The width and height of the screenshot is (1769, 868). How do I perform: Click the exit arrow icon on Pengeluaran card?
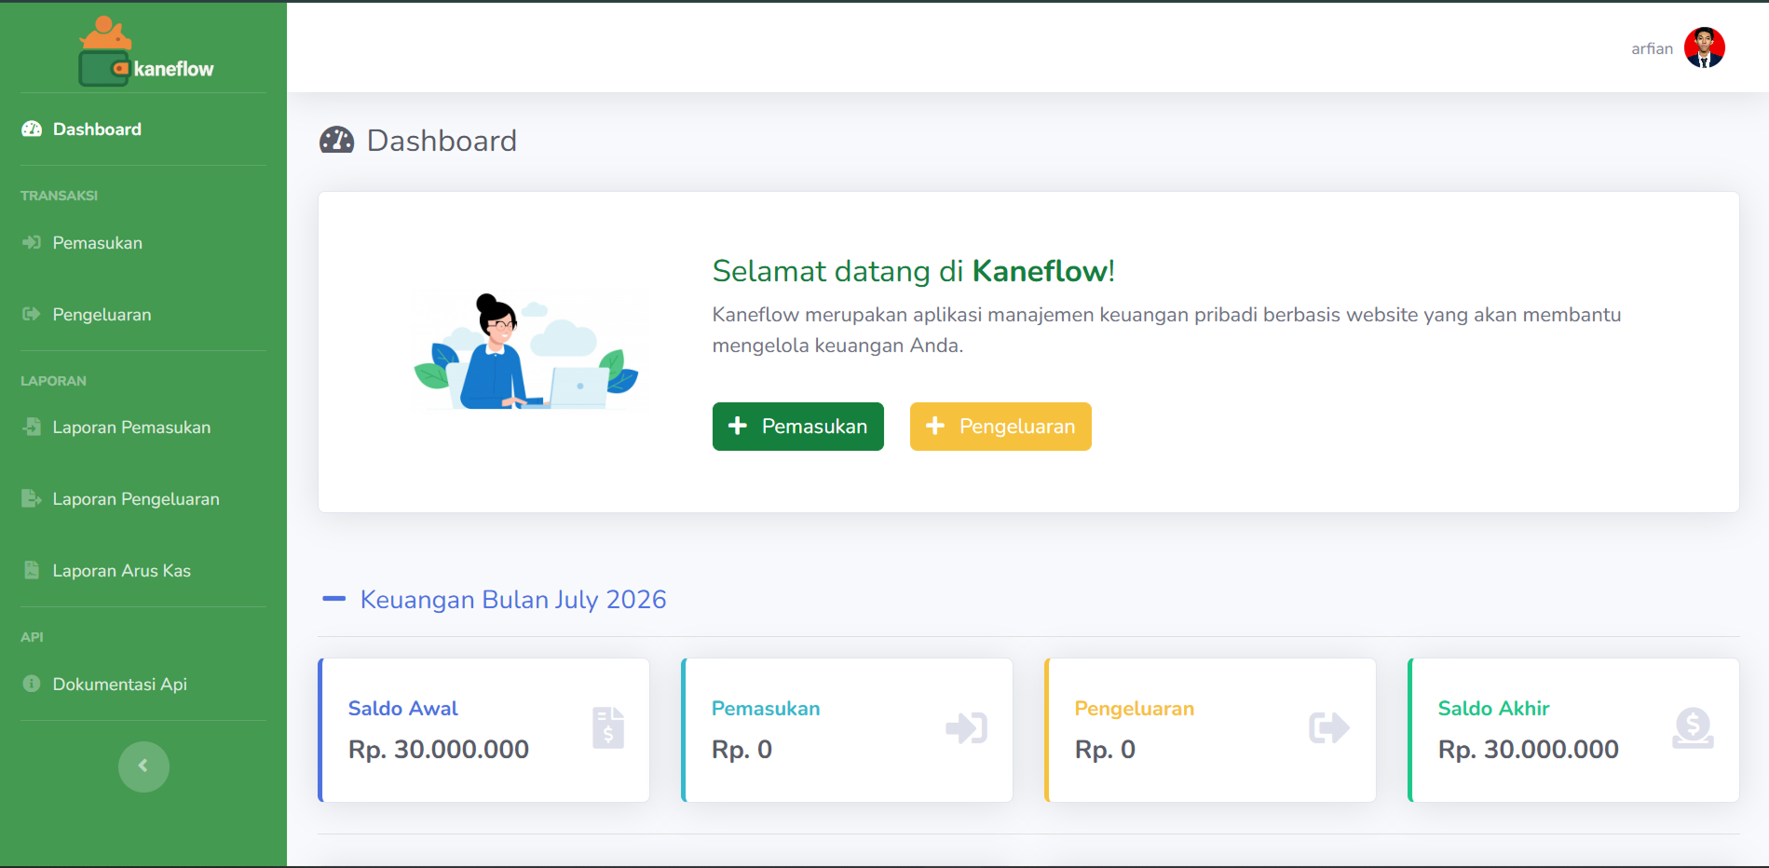1329,727
